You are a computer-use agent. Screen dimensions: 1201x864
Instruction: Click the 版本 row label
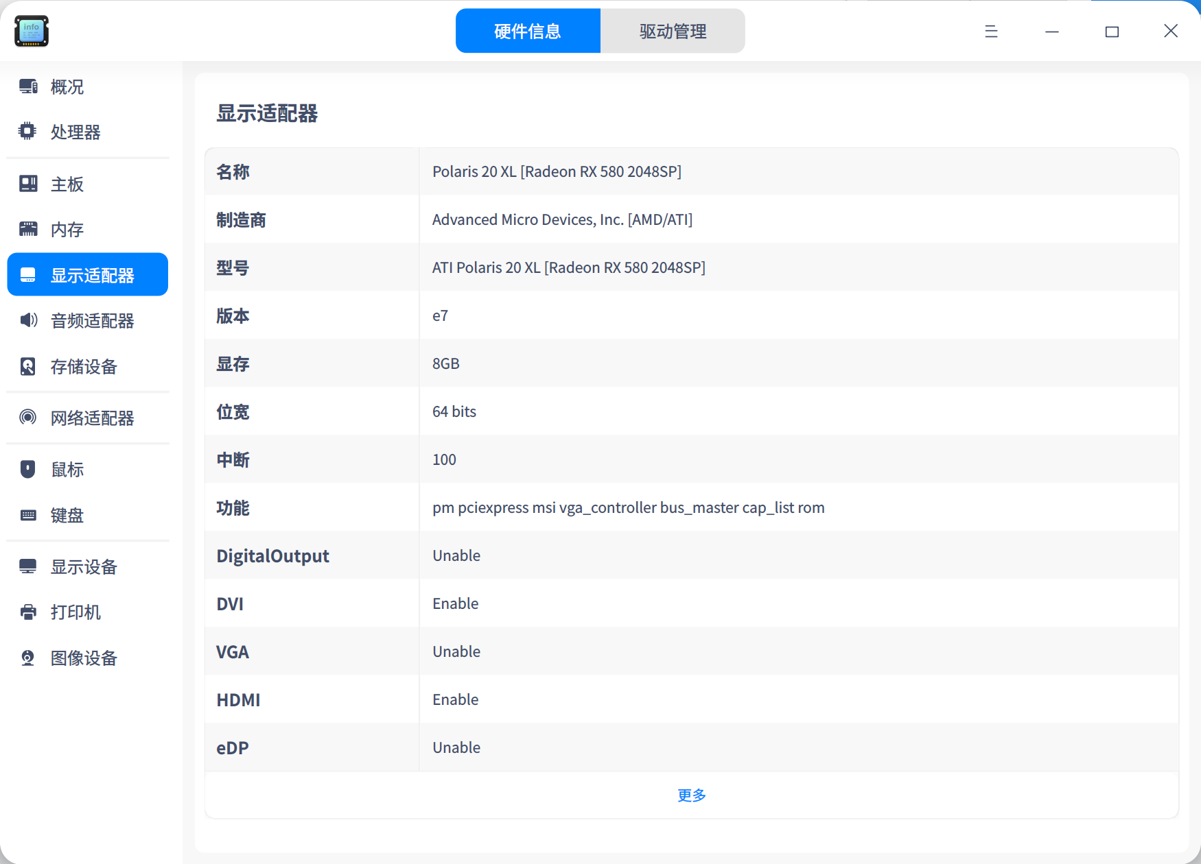click(233, 315)
